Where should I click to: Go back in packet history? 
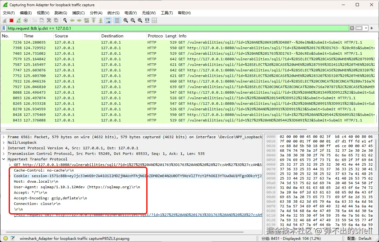point(72,20)
